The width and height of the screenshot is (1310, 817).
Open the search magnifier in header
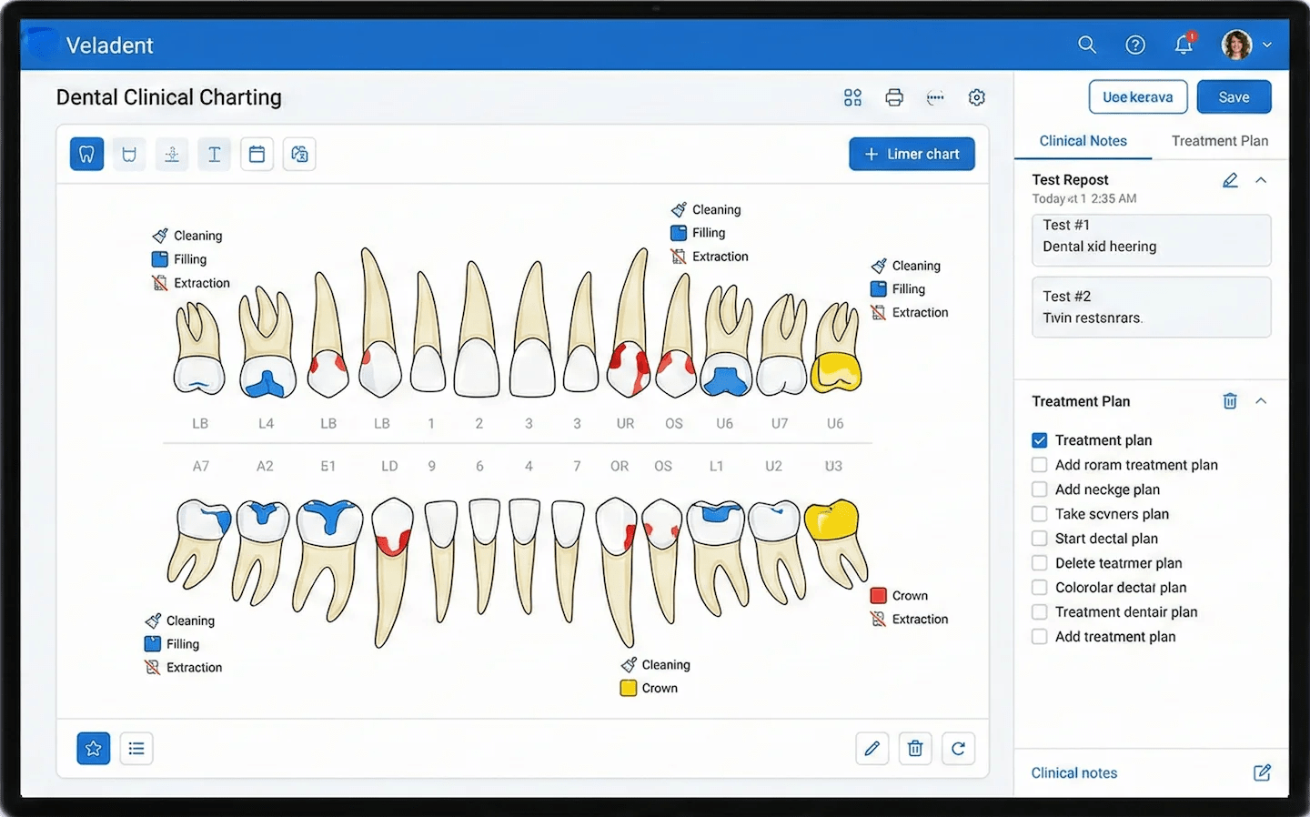[x=1087, y=45]
